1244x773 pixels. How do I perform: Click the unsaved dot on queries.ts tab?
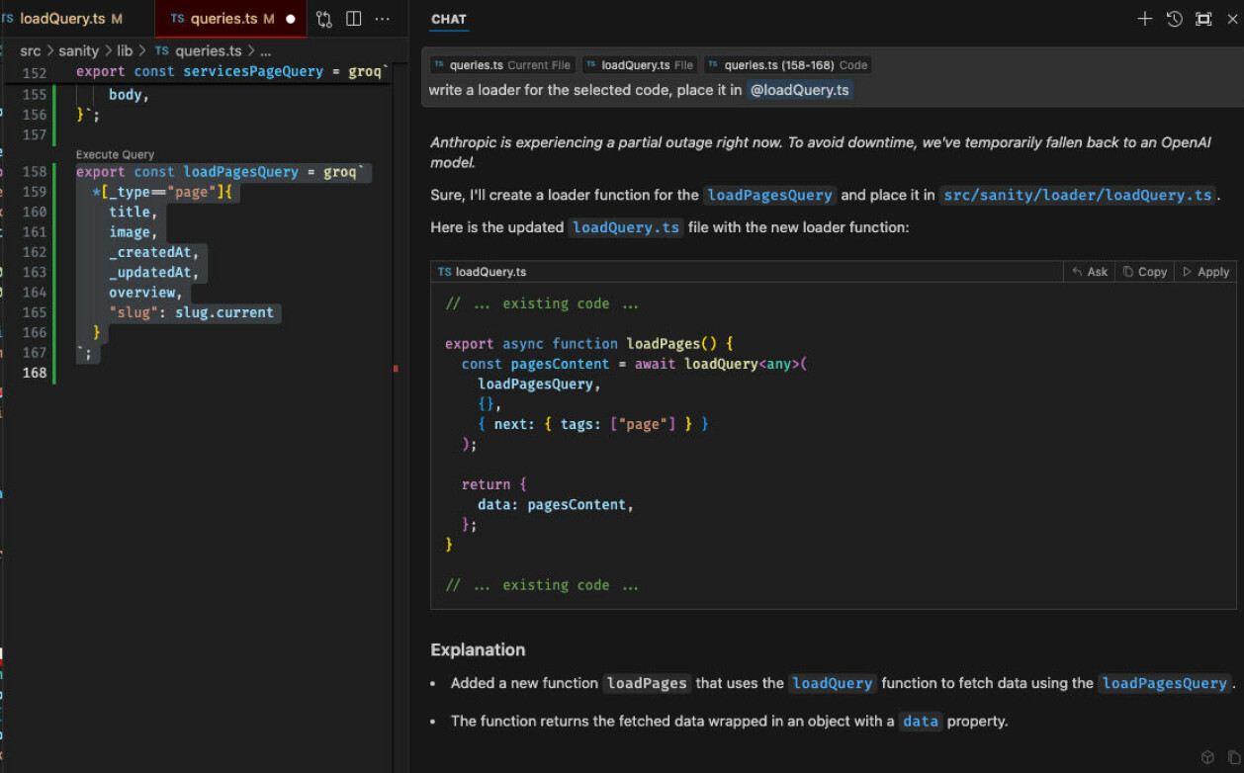coord(291,19)
